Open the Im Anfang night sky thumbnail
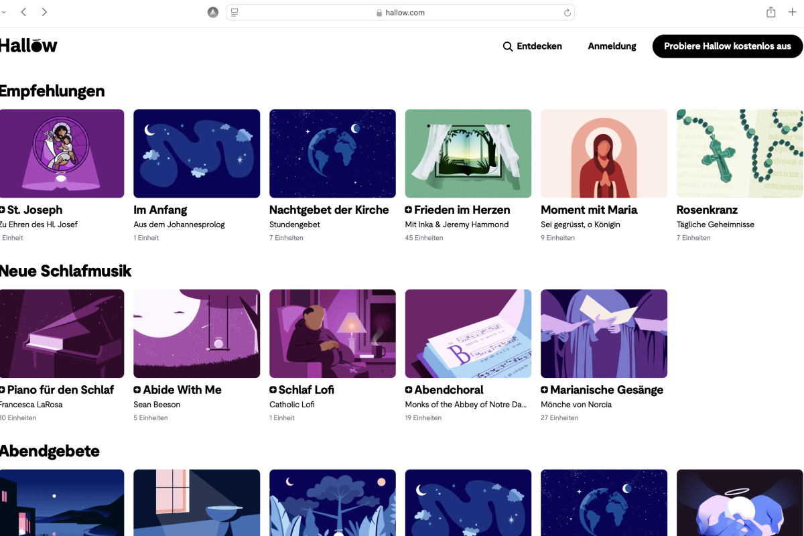Screen dimensions: 804x536 click(196, 153)
